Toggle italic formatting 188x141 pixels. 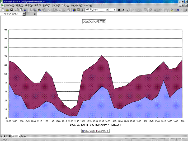click(x=123, y=10)
